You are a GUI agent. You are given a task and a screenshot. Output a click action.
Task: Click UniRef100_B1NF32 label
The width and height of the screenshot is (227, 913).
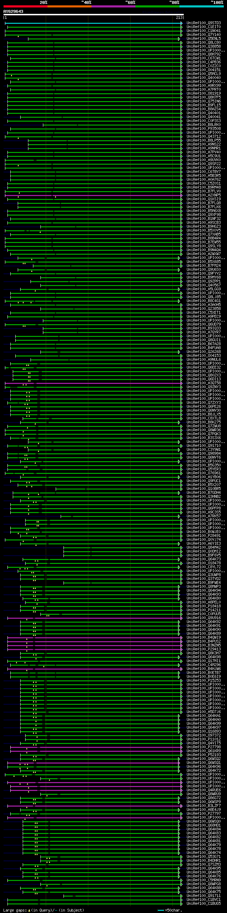pos(204,219)
